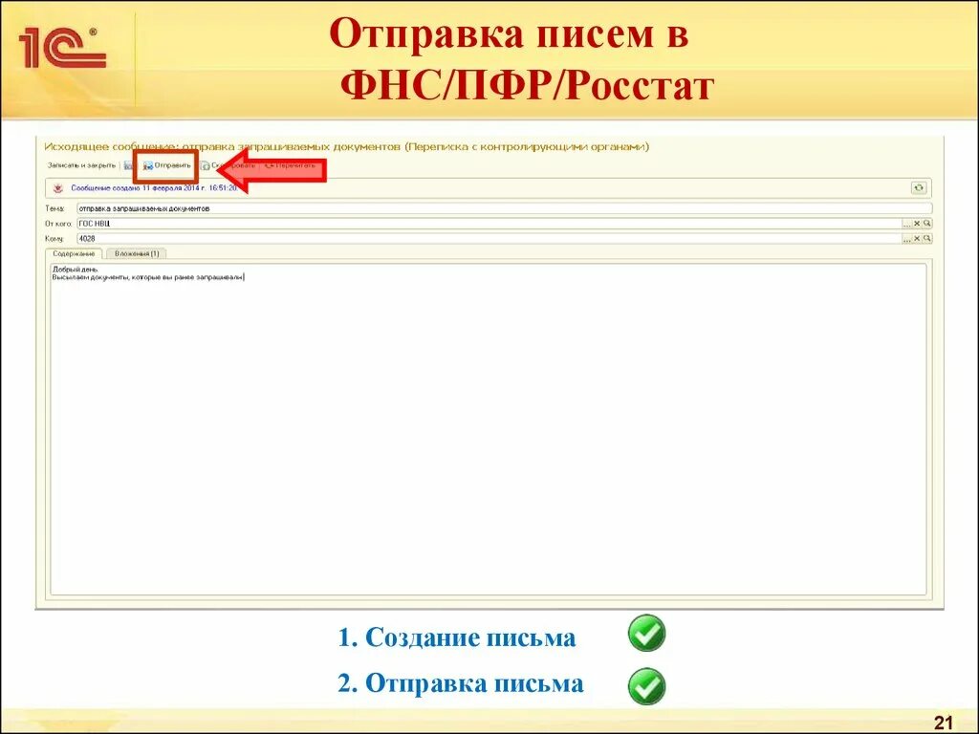
Task: Open magnifier lookup for Кому field
Action: click(x=927, y=238)
